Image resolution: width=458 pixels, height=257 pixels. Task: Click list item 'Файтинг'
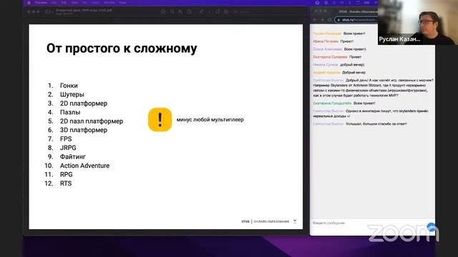pos(73,157)
